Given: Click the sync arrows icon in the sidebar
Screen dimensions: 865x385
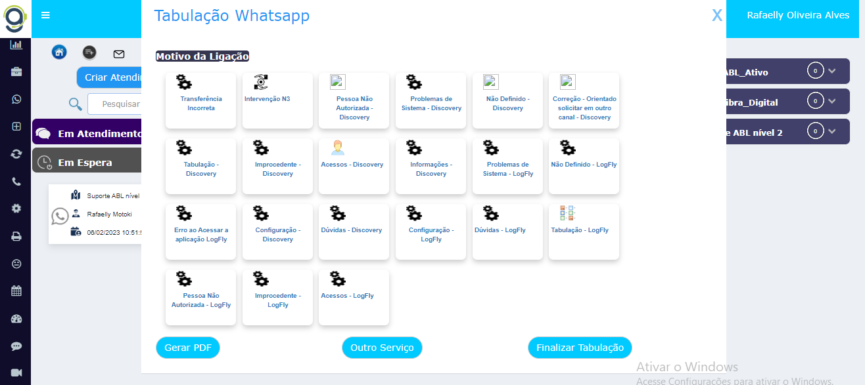Looking at the screenshot, I should [x=16, y=154].
